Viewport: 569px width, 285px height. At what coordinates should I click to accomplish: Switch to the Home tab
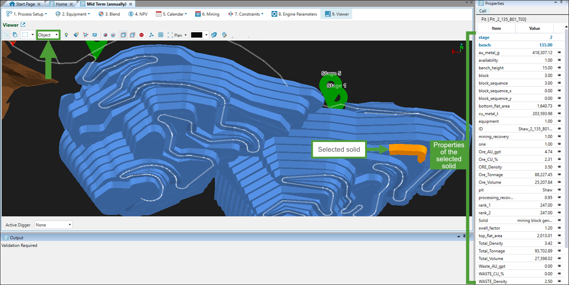[61, 4]
